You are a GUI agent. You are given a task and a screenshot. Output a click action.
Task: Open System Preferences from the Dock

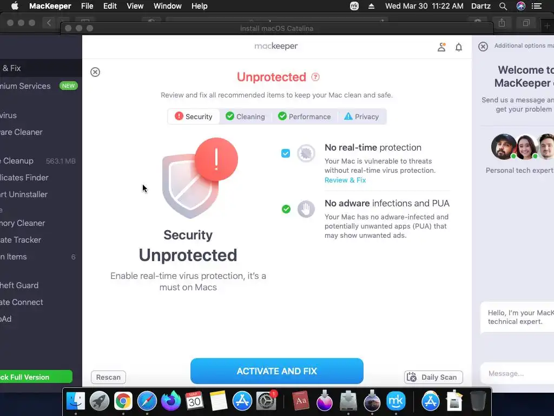(x=266, y=401)
